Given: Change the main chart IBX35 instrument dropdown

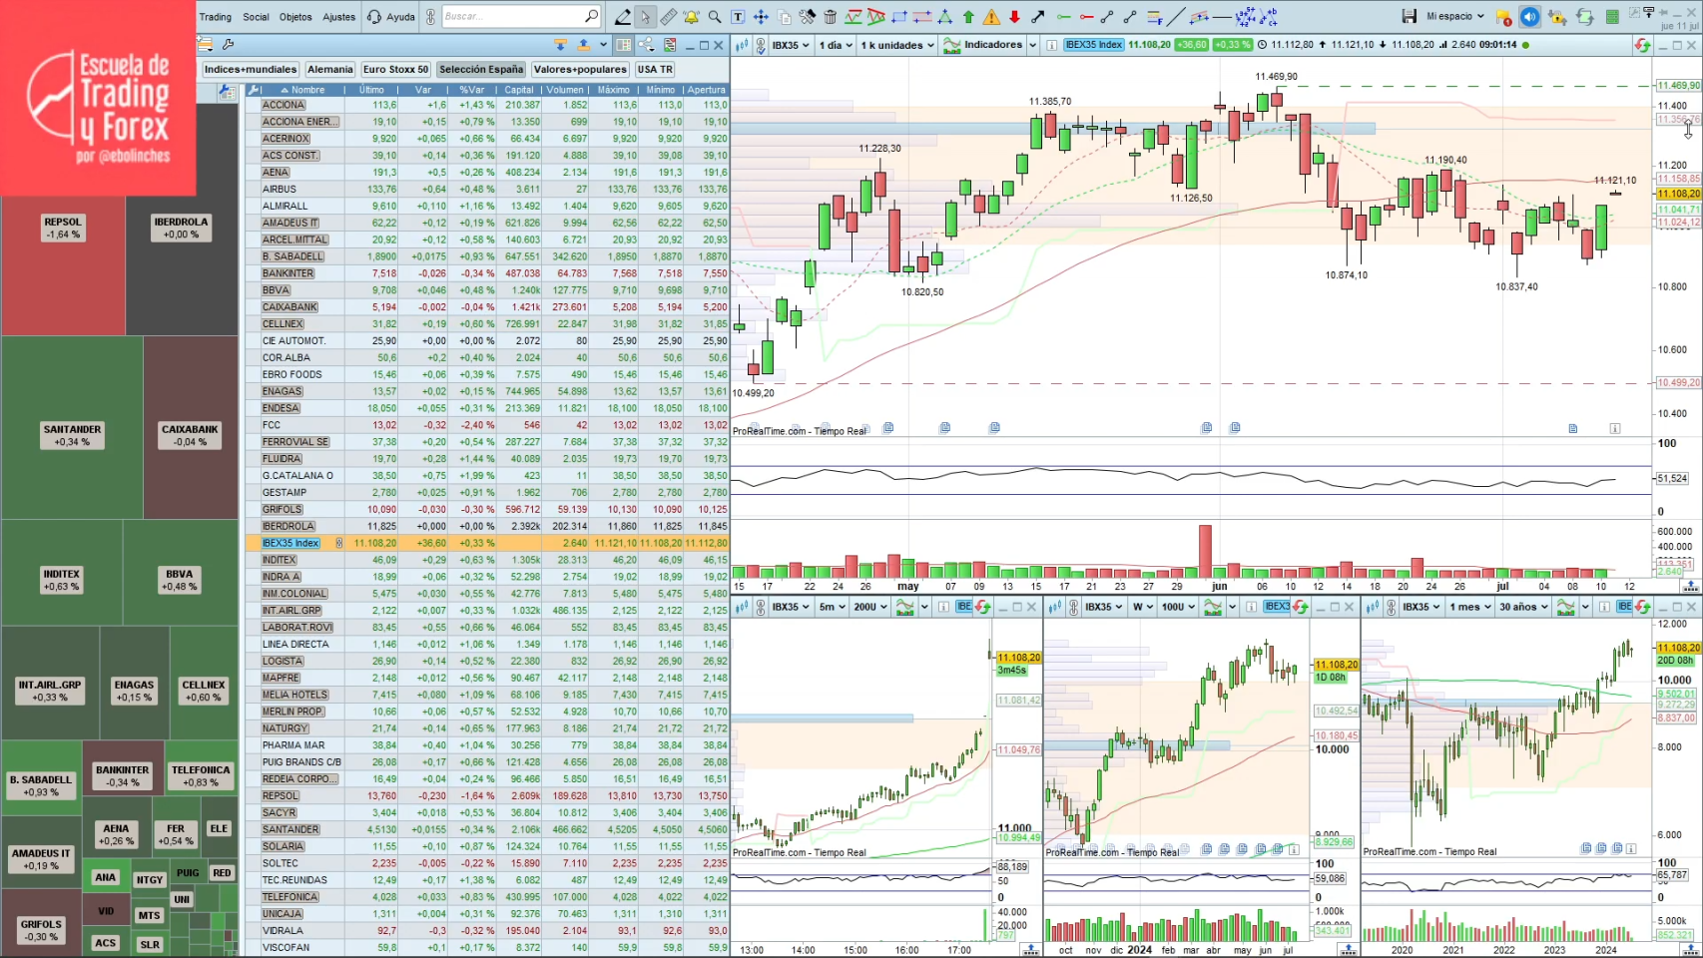Looking at the screenshot, I should click(x=791, y=45).
